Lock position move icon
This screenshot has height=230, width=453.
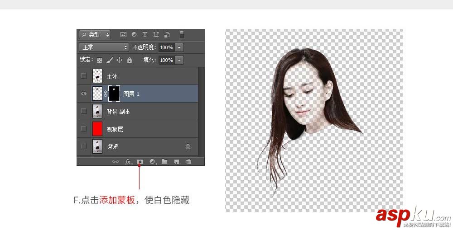pos(119,60)
